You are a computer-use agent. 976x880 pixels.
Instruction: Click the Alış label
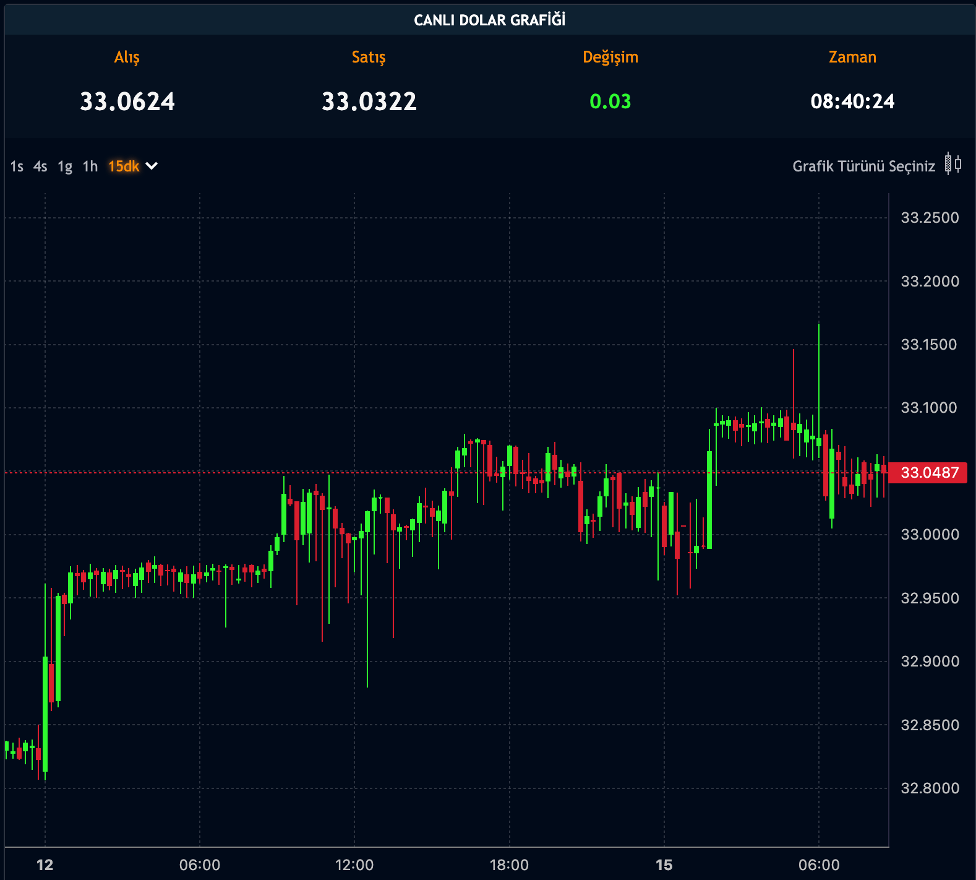tap(127, 58)
